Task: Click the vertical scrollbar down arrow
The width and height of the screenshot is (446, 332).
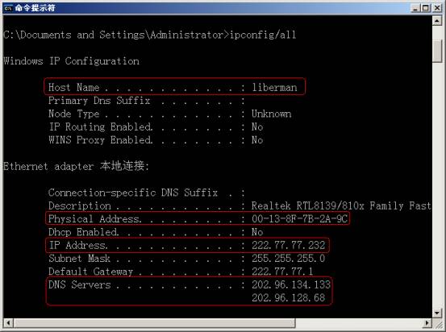Action: (437, 313)
